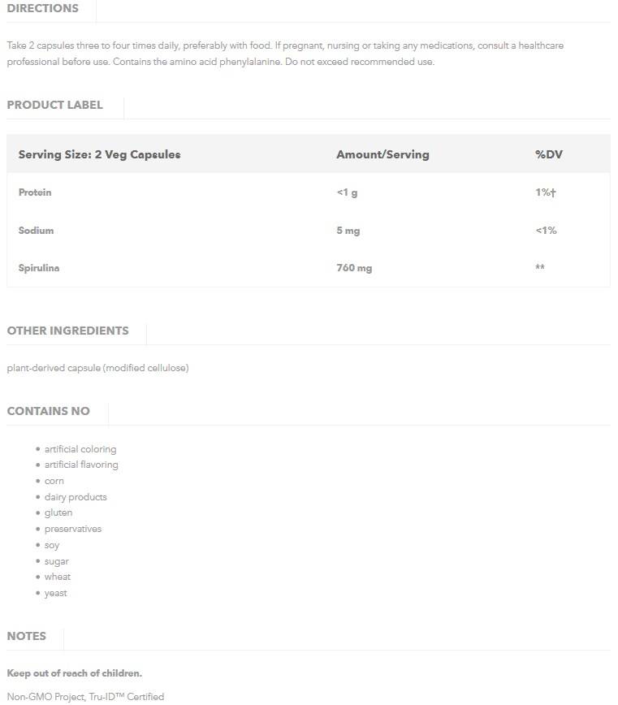Select the Protein row label
Screen dimensions: 618x705
(x=35, y=192)
